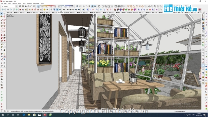Screen dimensions: 208x117
Task: Select the Push/Pull tool
Action: click(x=4, y=35)
